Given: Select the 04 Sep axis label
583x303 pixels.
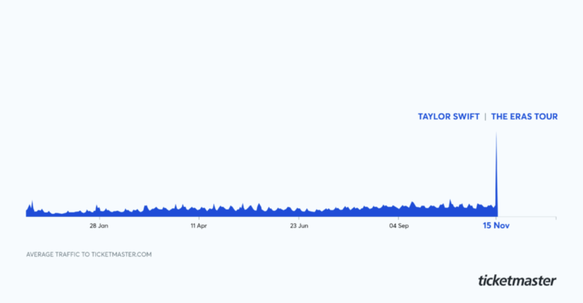Looking at the screenshot, I should [399, 226].
